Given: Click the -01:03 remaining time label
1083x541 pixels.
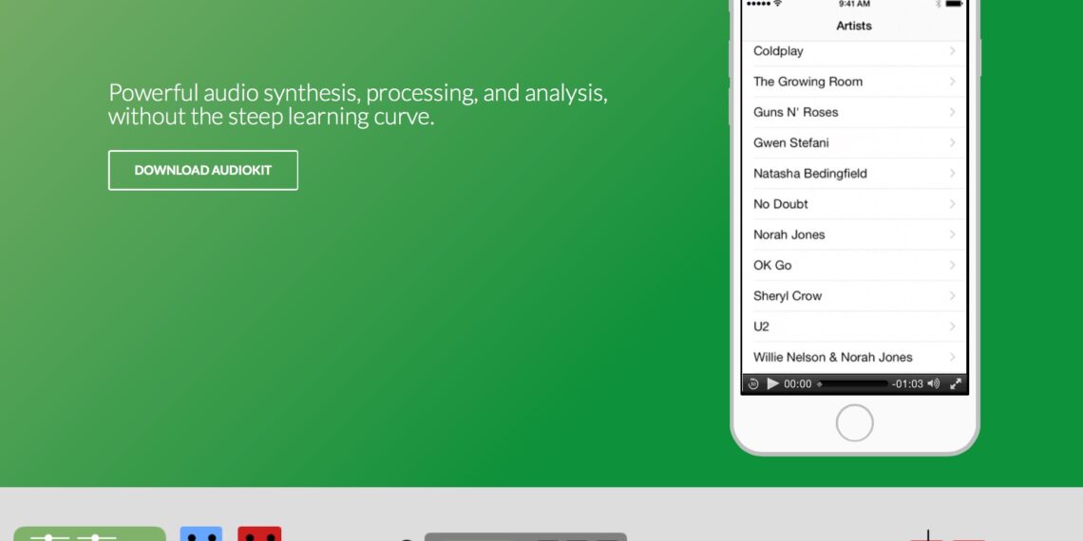Looking at the screenshot, I should pos(907,383).
